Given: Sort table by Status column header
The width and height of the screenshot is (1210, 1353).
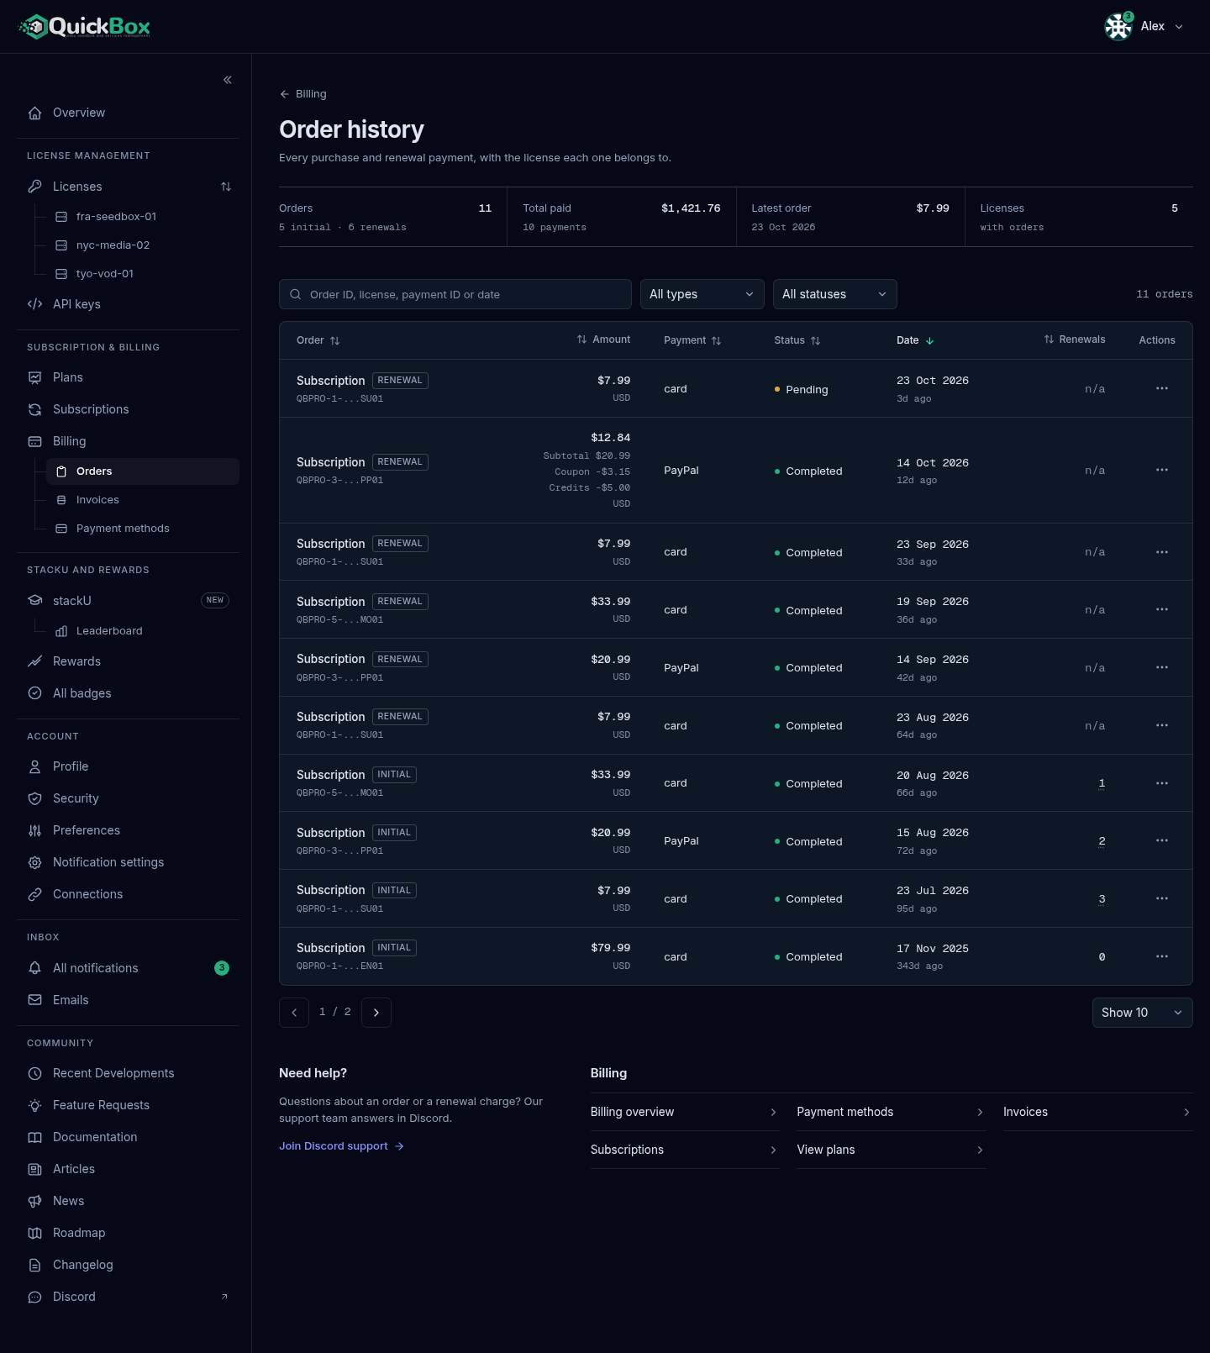Looking at the screenshot, I should 797,340.
